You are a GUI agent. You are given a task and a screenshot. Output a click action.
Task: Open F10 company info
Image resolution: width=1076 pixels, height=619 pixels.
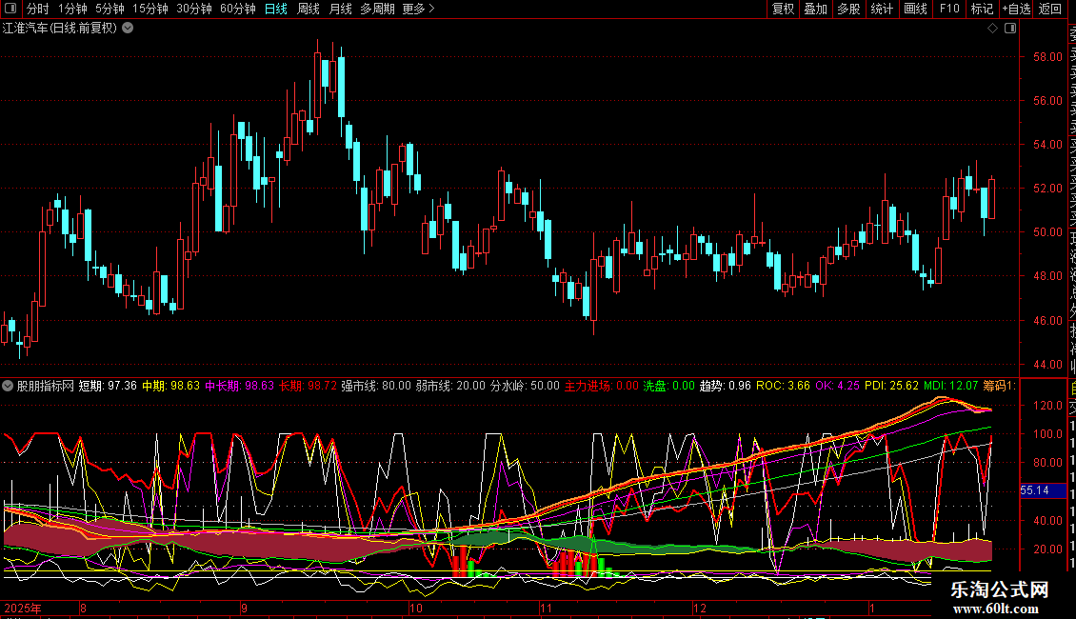[x=949, y=9]
